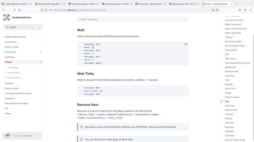Jump to Cancel Event section
The height and width of the screenshot is (142, 254).
tap(231, 50)
